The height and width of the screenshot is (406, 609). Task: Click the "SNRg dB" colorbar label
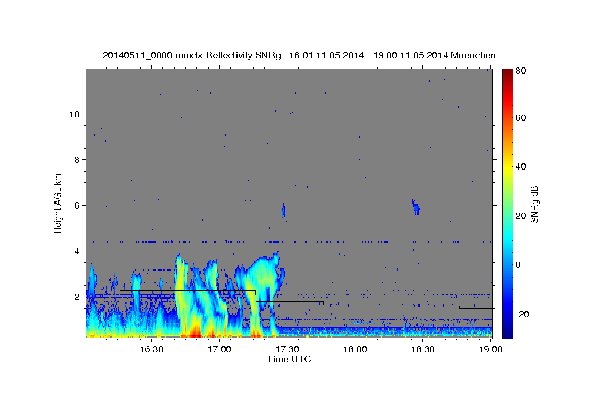click(534, 204)
